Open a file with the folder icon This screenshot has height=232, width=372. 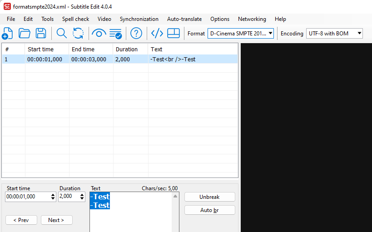tap(24, 33)
